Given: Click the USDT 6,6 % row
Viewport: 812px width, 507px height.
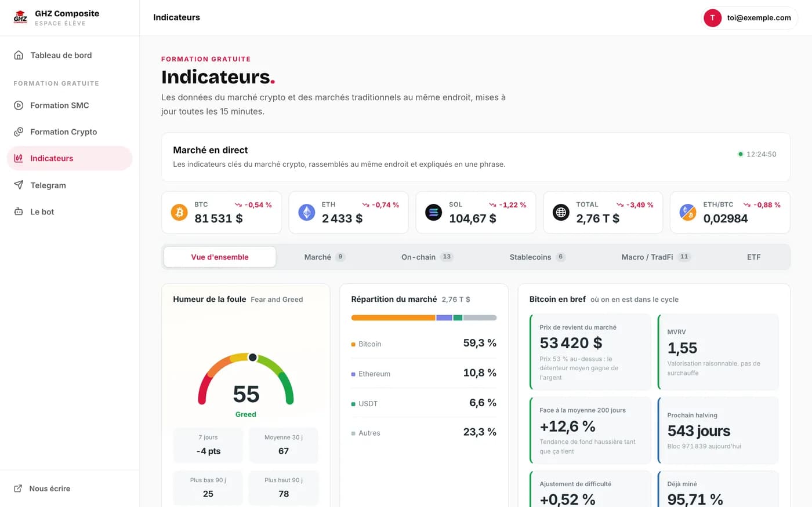Looking at the screenshot, I should click(424, 403).
